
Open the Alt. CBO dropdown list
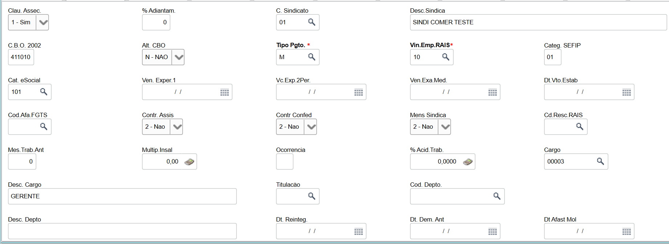pyautogui.click(x=179, y=57)
